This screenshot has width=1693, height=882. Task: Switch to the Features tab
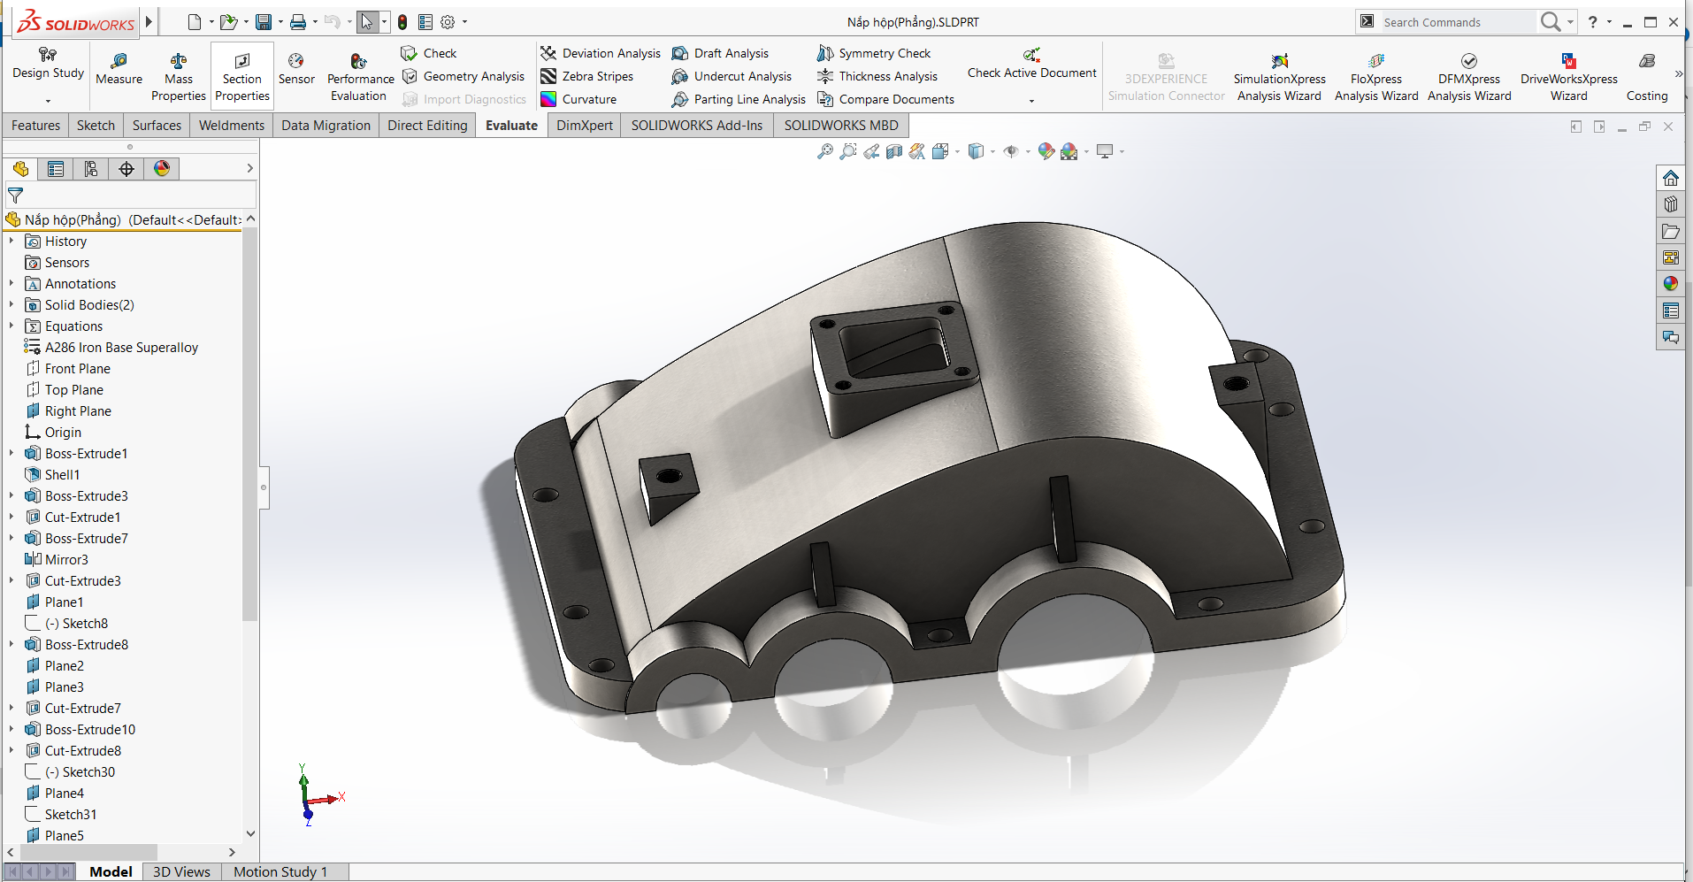pyautogui.click(x=35, y=126)
